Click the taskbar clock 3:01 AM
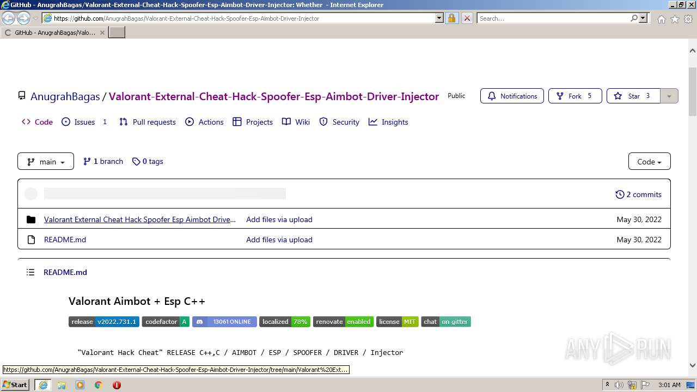Viewport: 697px width, 392px height. [x=669, y=385]
